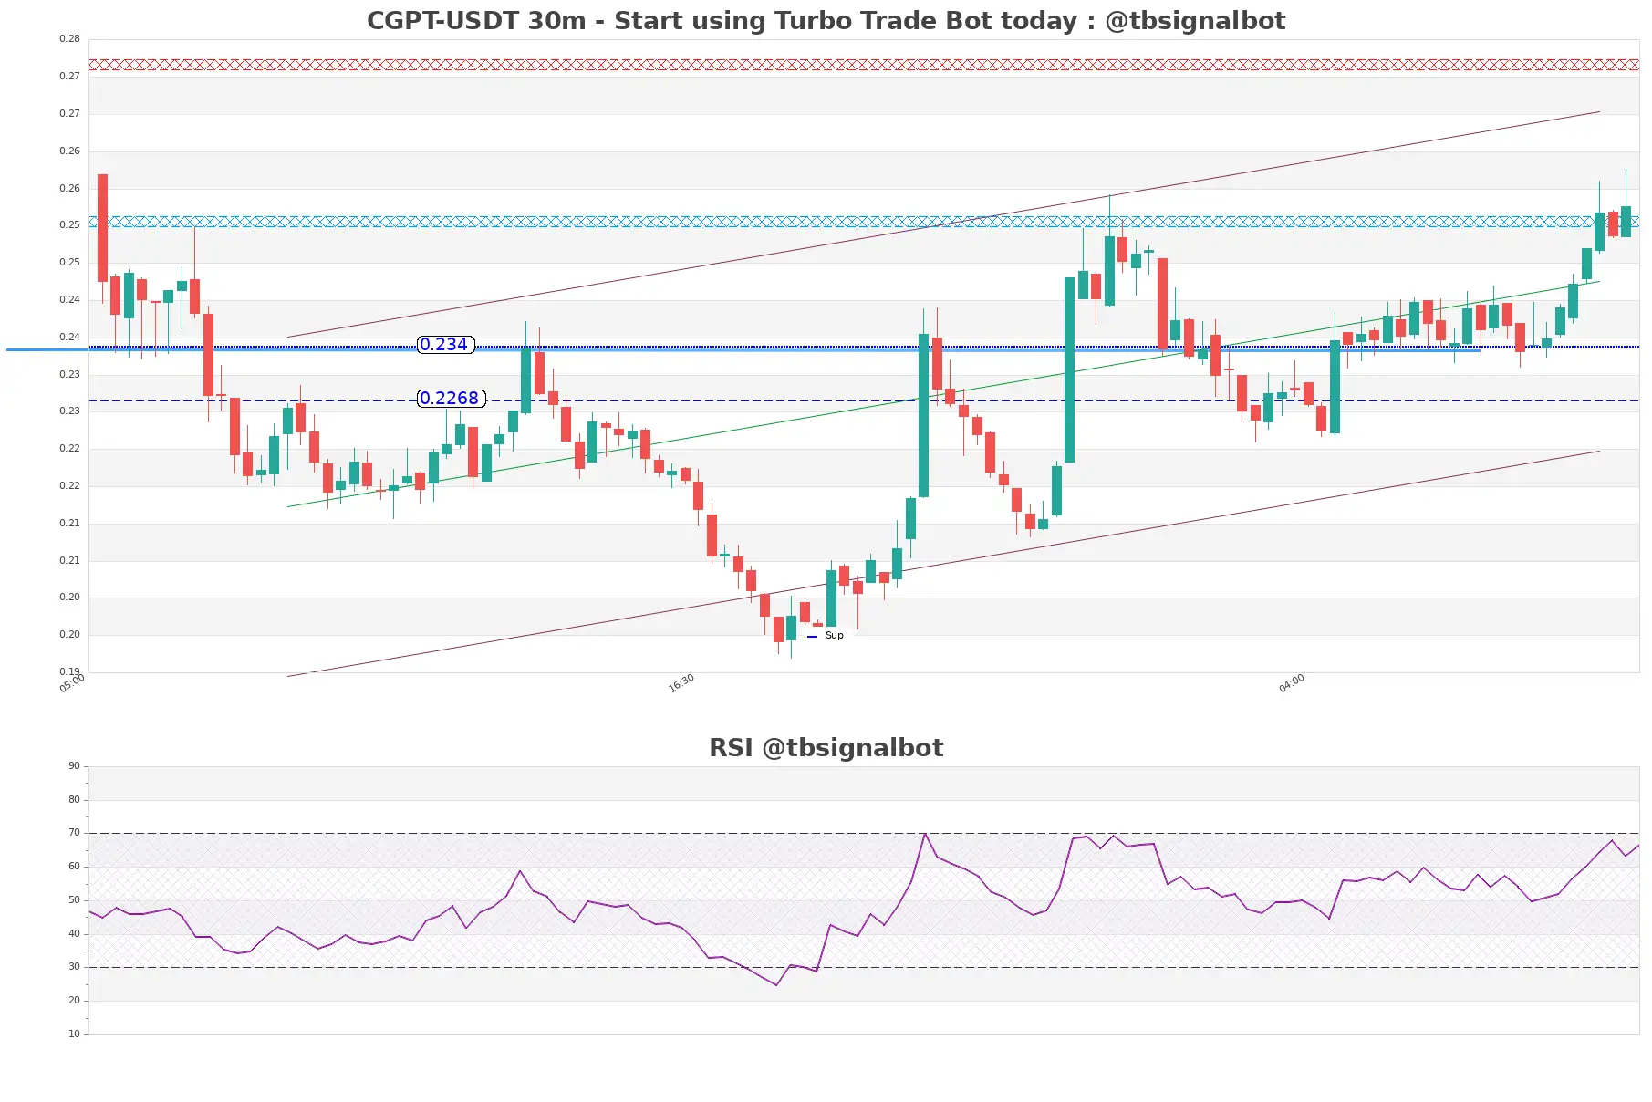This screenshot has width=1652, height=1102.
Task: Click the RSI axis value 70
Action: pos(74,833)
